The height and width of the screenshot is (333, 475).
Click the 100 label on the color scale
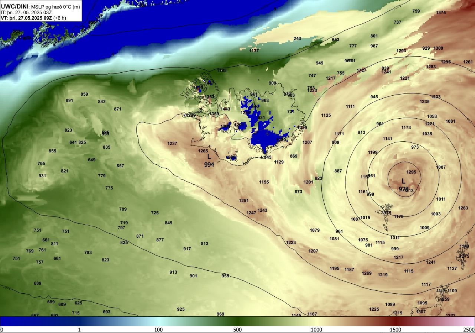coord(158,330)
